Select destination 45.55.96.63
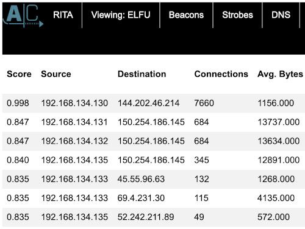Screen dimensions: 305x229 point(141,179)
